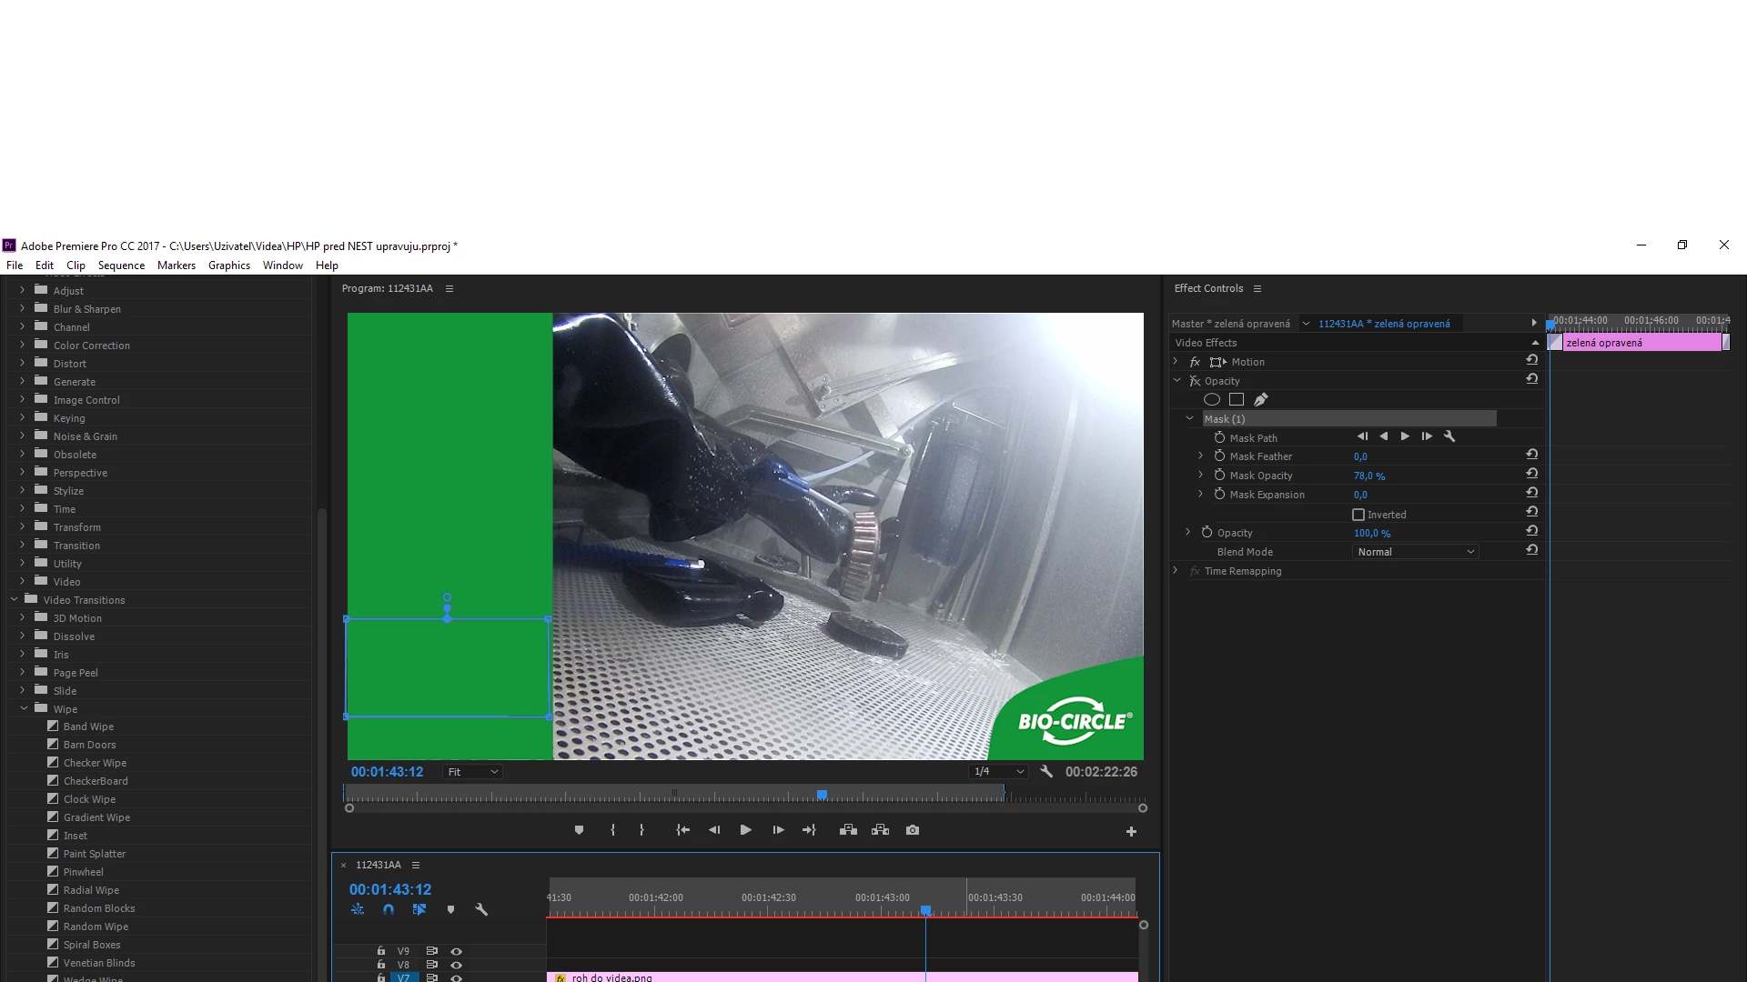The width and height of the screenshot is (1747, 982).
Task: Reset the Mask Feather parameter
Action: [x=1532, y=455]
